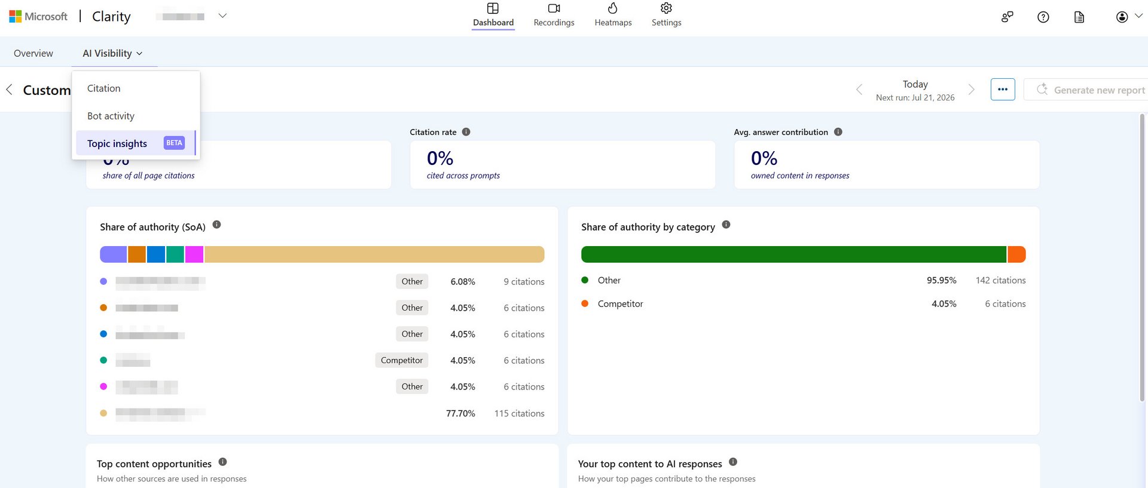Click the Next run: Jul 21, 2026 text

pyautogui.click(x=915, y=97)
